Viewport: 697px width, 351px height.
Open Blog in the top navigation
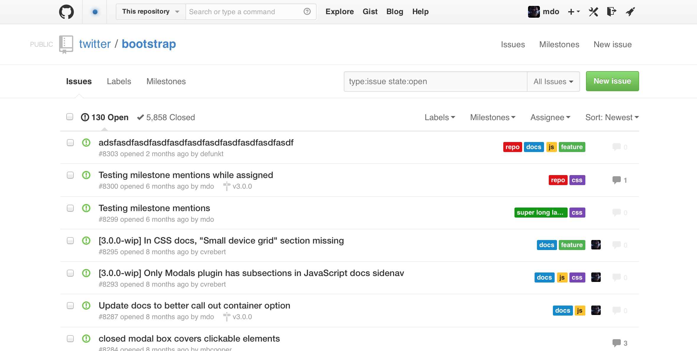(x=395, y=12)
